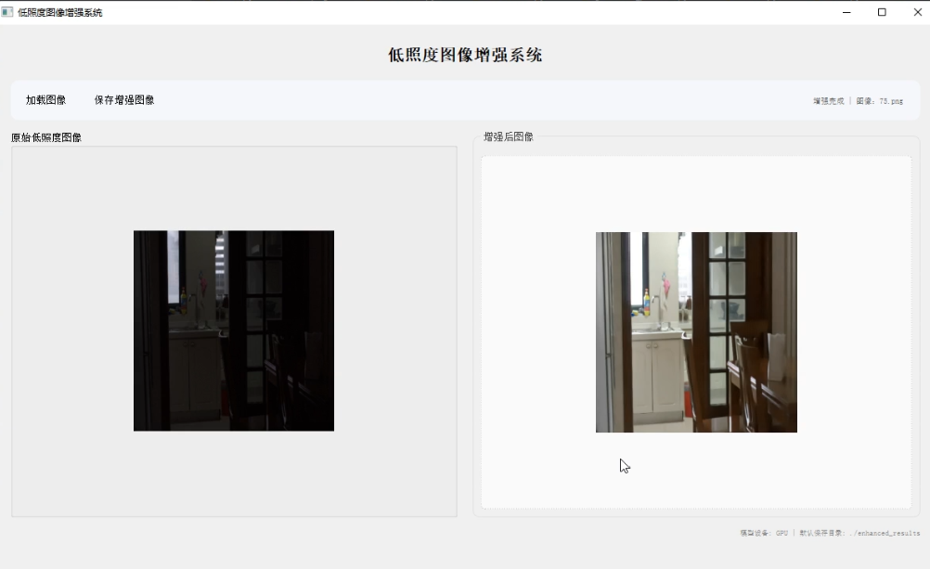Click the 加载图像 load image button
This screenshot has height=569, width=930.
(x=45, y=100)
